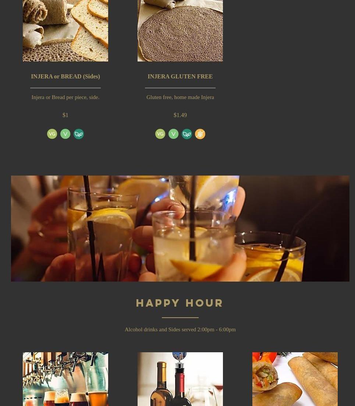Click the HAPPY HOUR heading

pyautogui.click(x=179, y=303)
